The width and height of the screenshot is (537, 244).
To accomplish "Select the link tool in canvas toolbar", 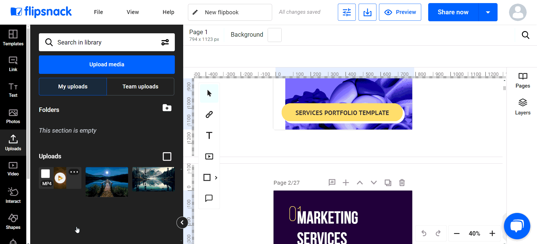I will click(209, 114).
